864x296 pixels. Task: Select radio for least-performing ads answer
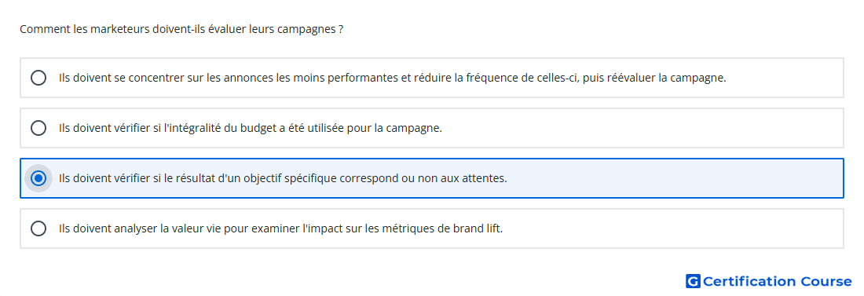(x=38, y=78)
